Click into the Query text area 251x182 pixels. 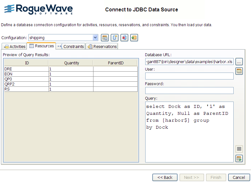[189, 142]
